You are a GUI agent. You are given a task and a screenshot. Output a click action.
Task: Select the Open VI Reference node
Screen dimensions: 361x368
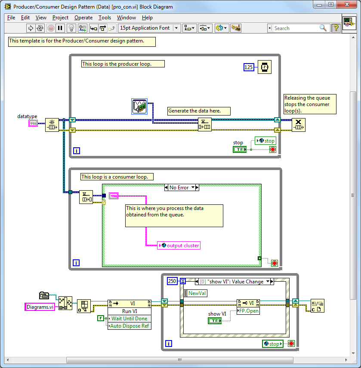[84, 306]
